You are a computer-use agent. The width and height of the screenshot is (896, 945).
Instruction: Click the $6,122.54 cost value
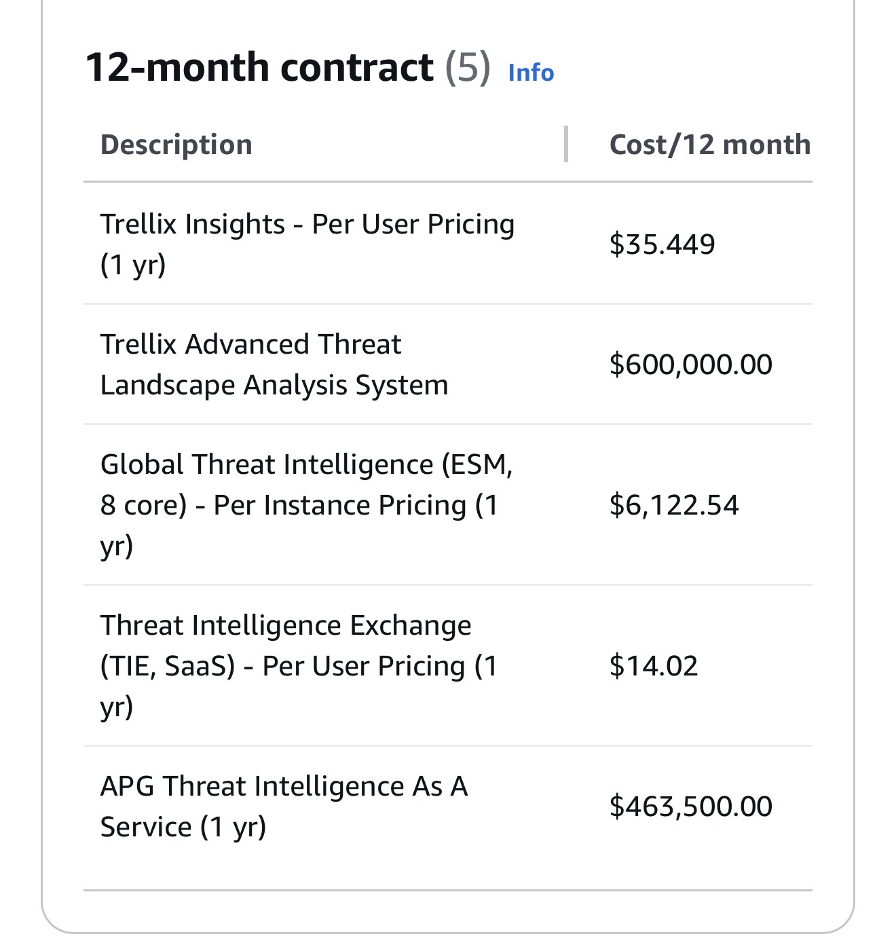[674, 504]
